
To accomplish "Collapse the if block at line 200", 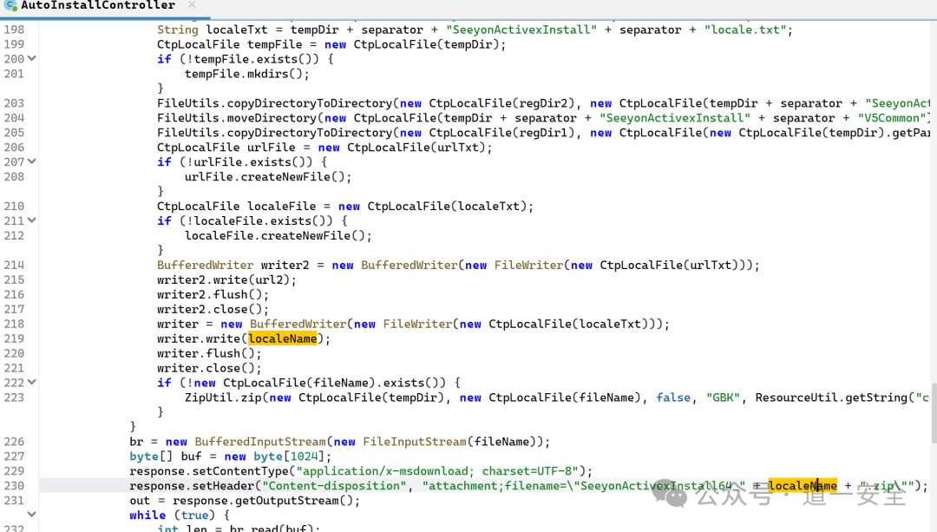I will pos(32,58).
